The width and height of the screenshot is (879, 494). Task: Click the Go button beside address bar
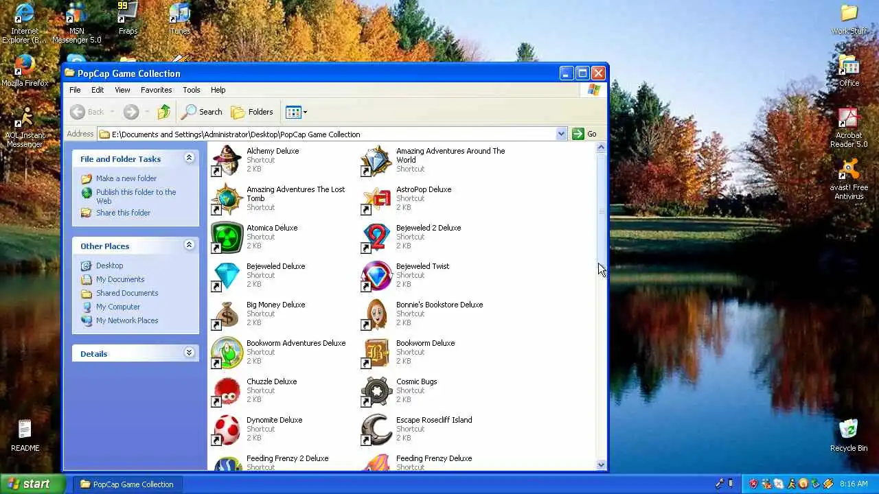(584, 134)
